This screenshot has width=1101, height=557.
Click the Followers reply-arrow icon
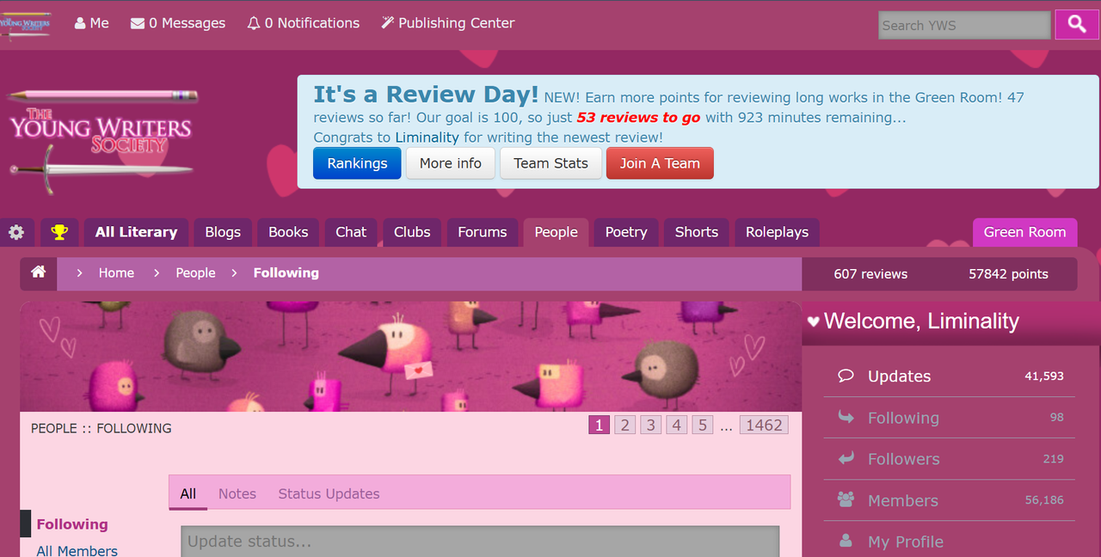(x=846, y=458)
